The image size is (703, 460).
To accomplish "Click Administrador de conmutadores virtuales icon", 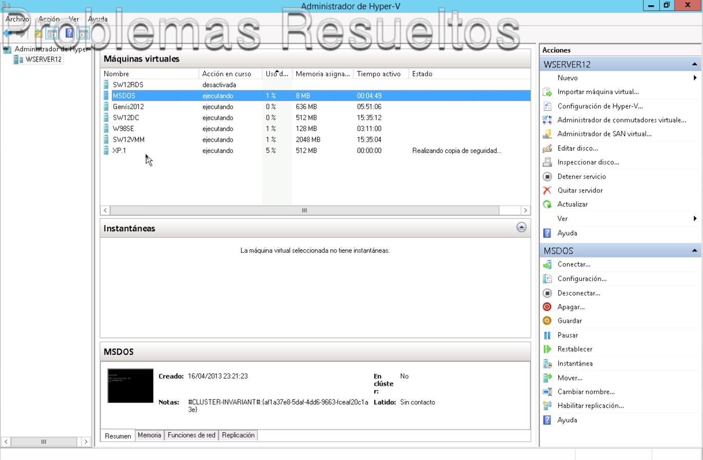I will 547,120.
